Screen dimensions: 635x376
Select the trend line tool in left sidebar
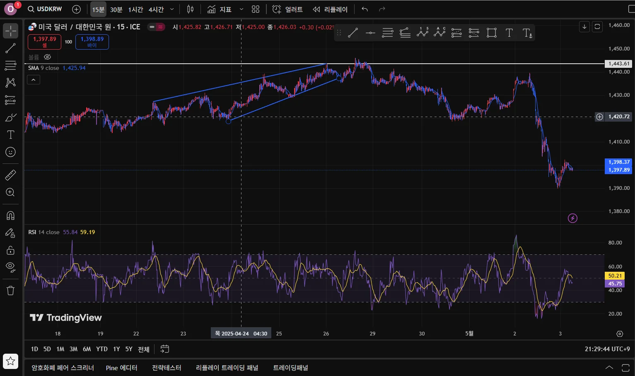(x=11, y=48)
